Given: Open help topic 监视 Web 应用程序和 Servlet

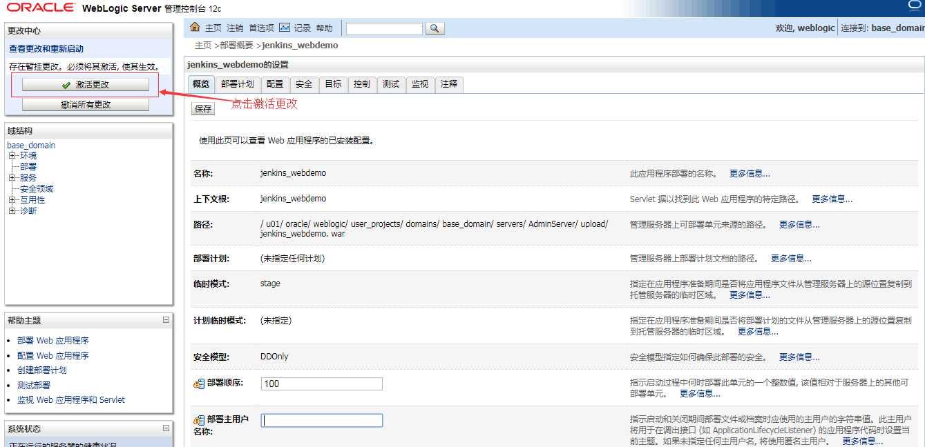Looking at the screenshot, I should coord(71,400).
